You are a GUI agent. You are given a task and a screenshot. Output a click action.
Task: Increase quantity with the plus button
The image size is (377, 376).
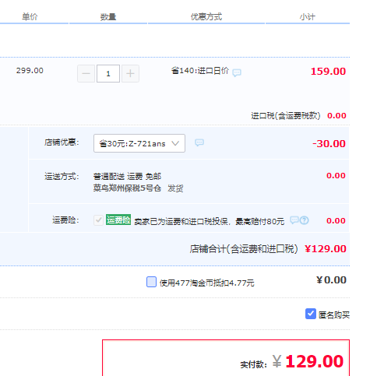(130, 74)
